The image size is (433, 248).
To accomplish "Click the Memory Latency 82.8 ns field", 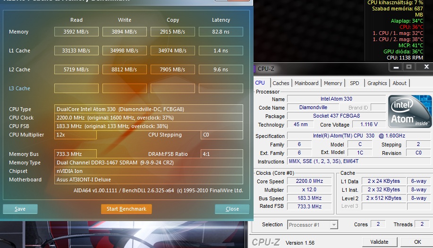I will click(x=221, y=32).
